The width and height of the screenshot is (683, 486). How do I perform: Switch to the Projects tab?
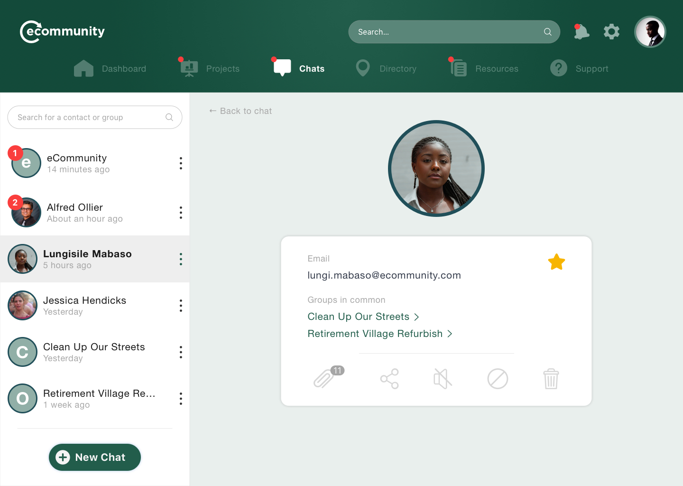pyautogui.click(x=210, y=68)
